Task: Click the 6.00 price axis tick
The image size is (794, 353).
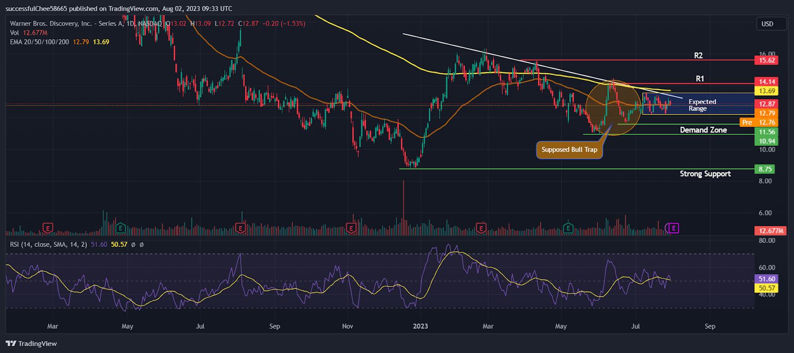Action: [x=765, y=213]
